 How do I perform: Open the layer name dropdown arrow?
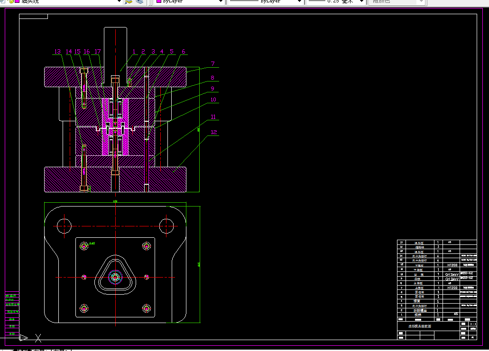[x=119, y=1]
